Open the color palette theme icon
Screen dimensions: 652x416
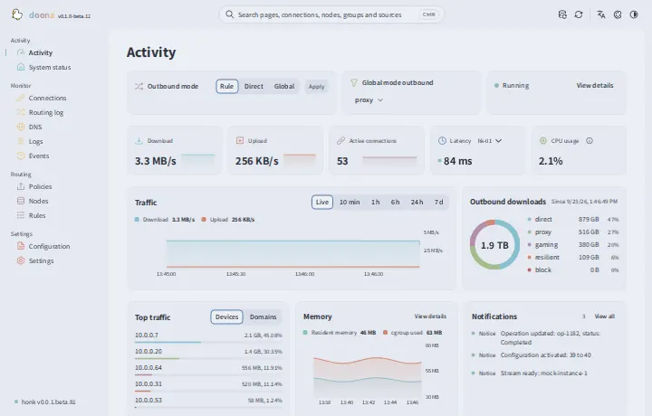coord(618,14)
